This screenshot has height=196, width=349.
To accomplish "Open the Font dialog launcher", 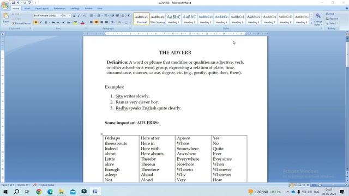I will pyautogui.click(x=86, y=28).
